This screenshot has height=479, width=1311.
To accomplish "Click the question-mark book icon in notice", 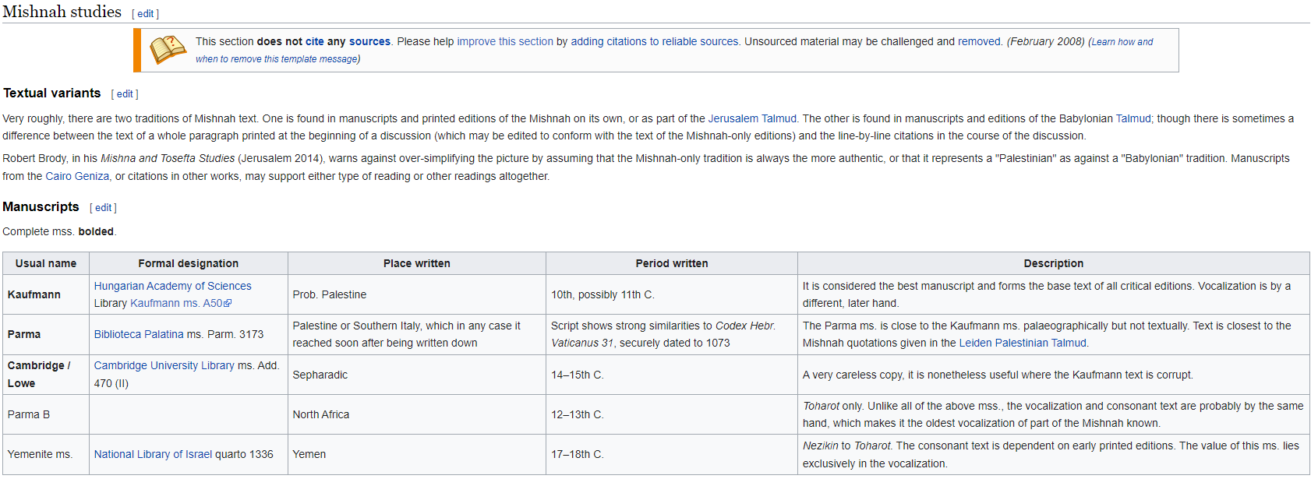I will 168,50.
